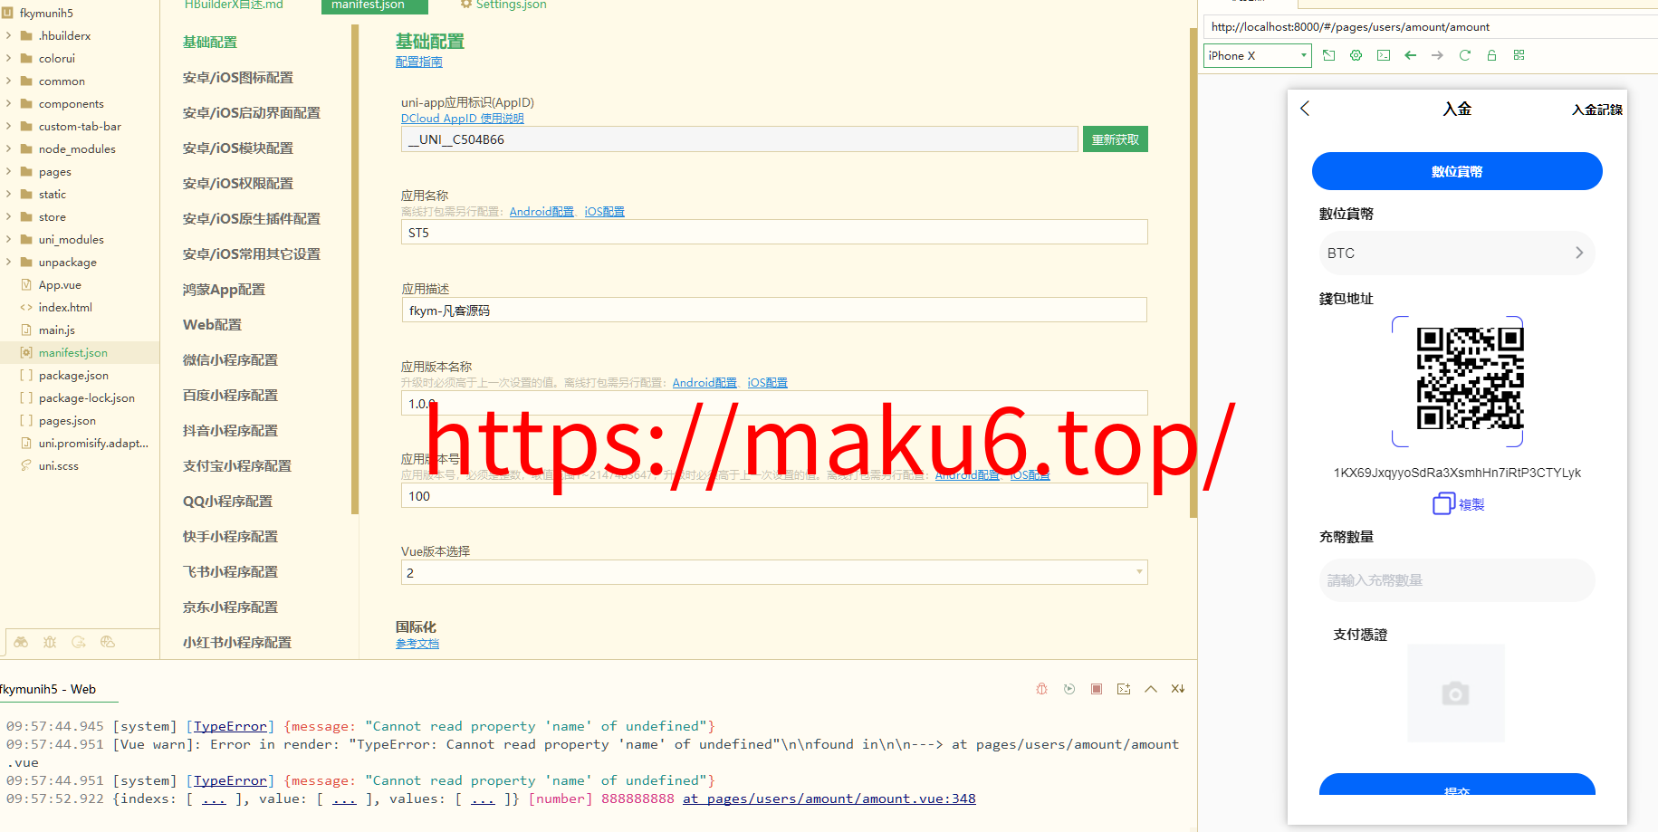Image resolution: width=1658 pixels, height=832 pixels.
Task: Open the amount.vue:348 link in console
Action: [x=829, y=799]
